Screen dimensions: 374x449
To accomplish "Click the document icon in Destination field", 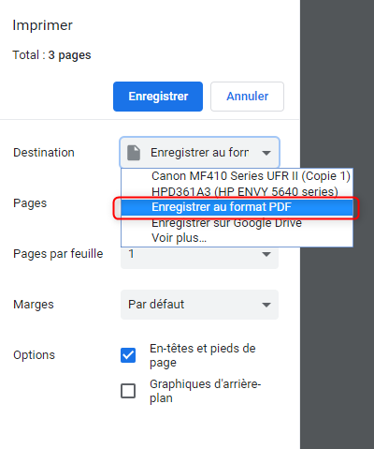I will (x=134, y=153).
